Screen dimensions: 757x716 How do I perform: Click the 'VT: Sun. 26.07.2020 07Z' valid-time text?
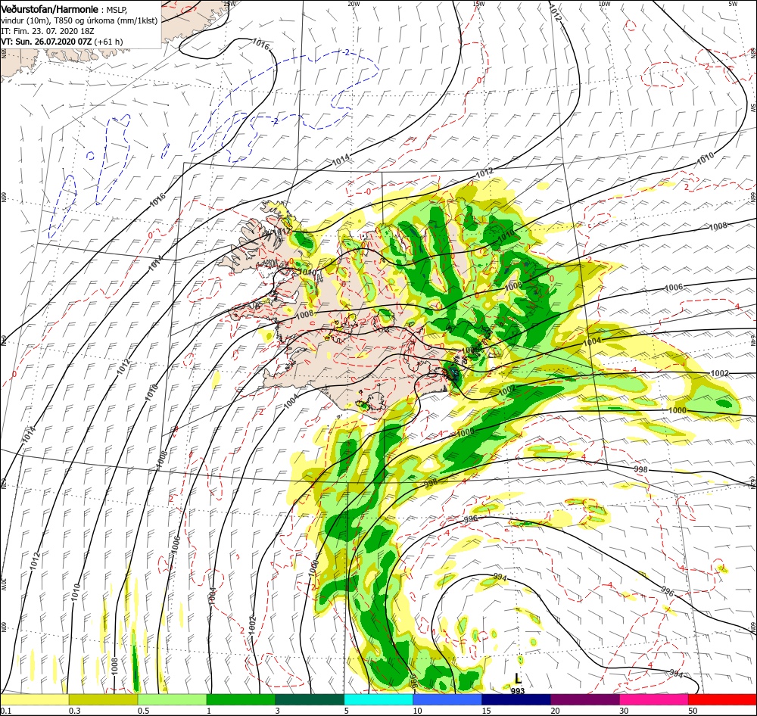click(x=46, y=42)
